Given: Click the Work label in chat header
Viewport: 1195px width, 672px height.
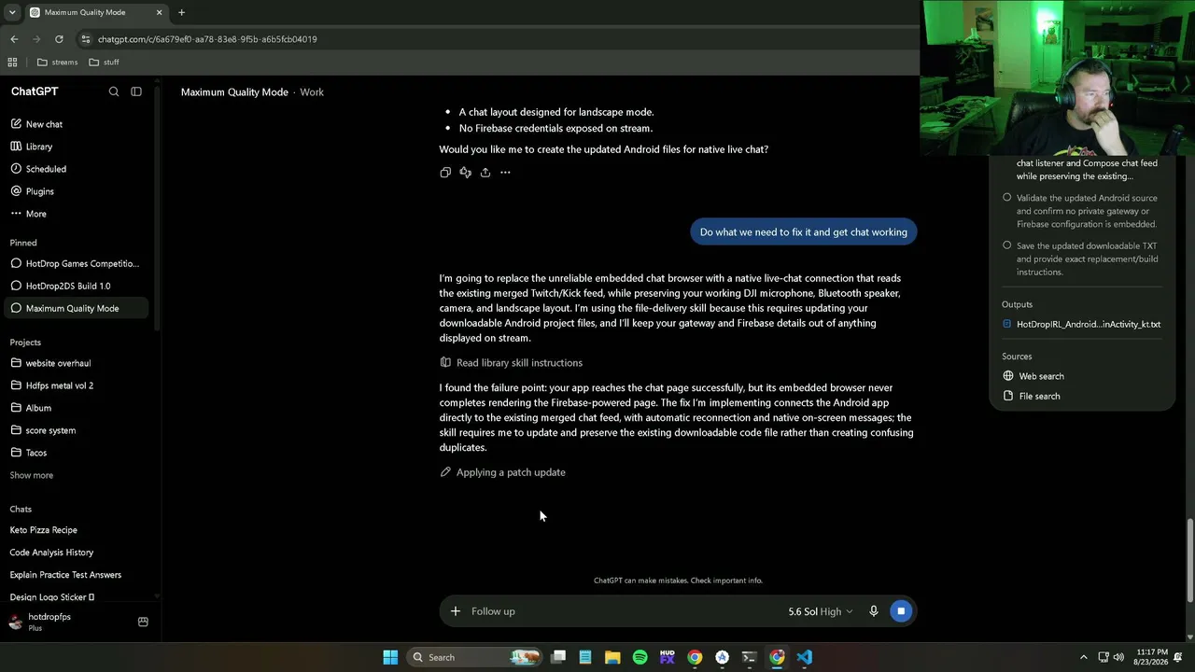Looking at the screenshot, I should tap(312, 92).
